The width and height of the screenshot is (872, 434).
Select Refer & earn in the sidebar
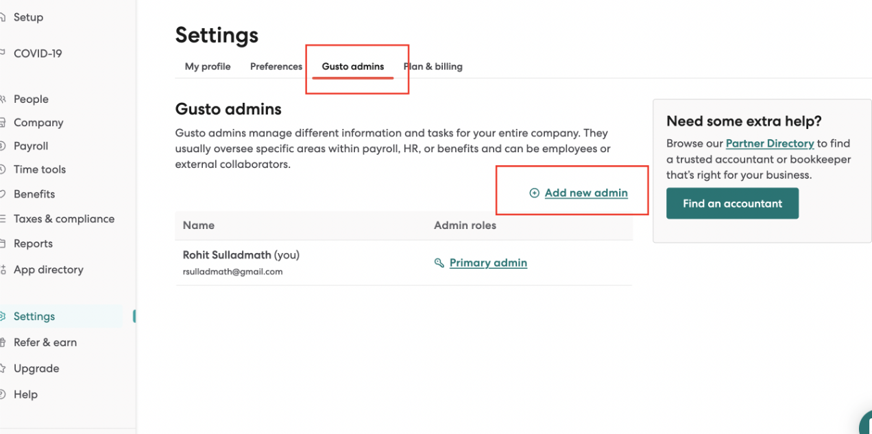click(45, 342)
